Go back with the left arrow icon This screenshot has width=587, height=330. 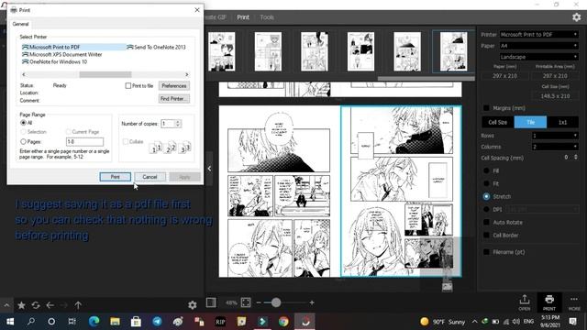click(50, 305)
